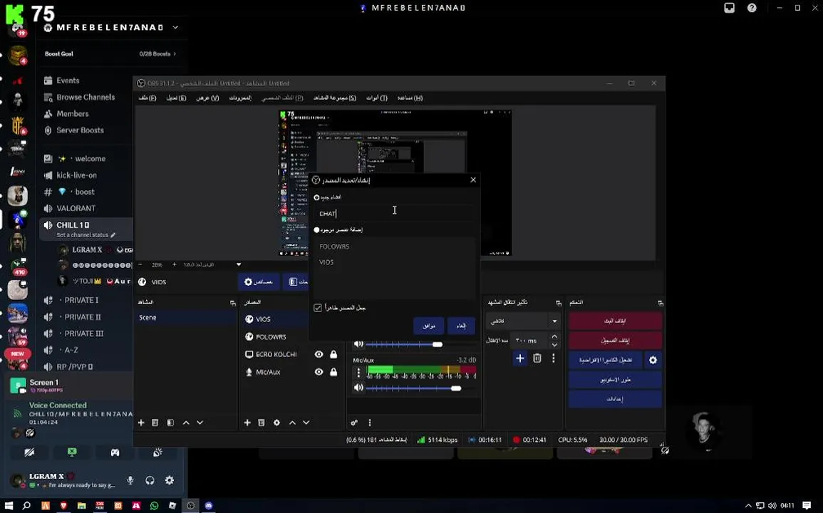Delete selected source using Sources trash icon
This screenshot has height=513, width=823.
click(262, 423)
